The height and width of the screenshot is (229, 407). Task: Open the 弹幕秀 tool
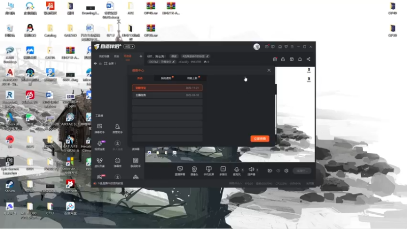point(118,162)
